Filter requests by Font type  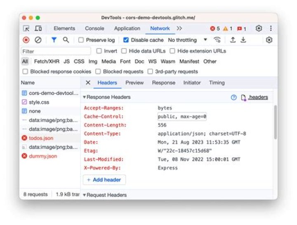coord(125,61)
